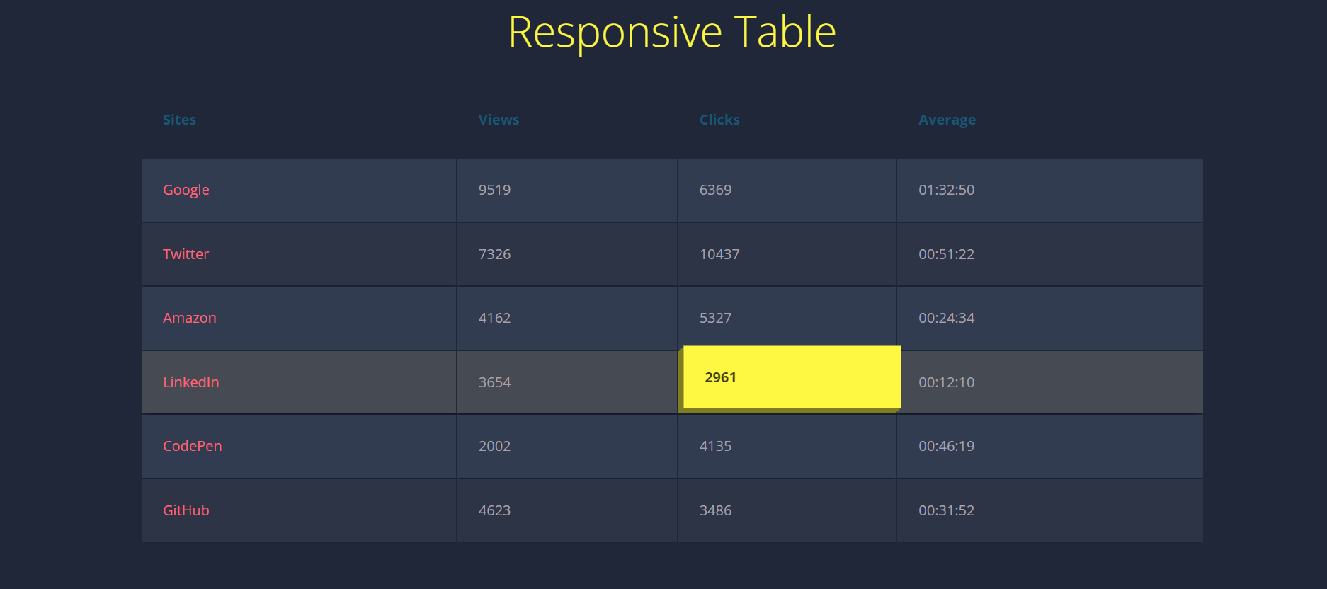This screenshot has width=1327, height=589.
Task: Select the Twitter site cell
Action: 299,254
